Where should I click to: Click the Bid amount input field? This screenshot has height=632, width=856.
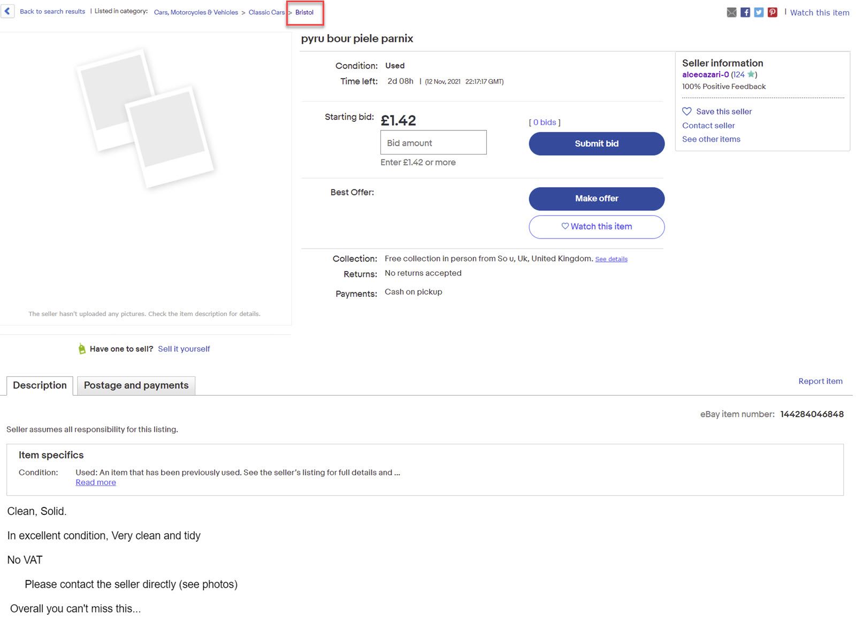coord(433,143)
